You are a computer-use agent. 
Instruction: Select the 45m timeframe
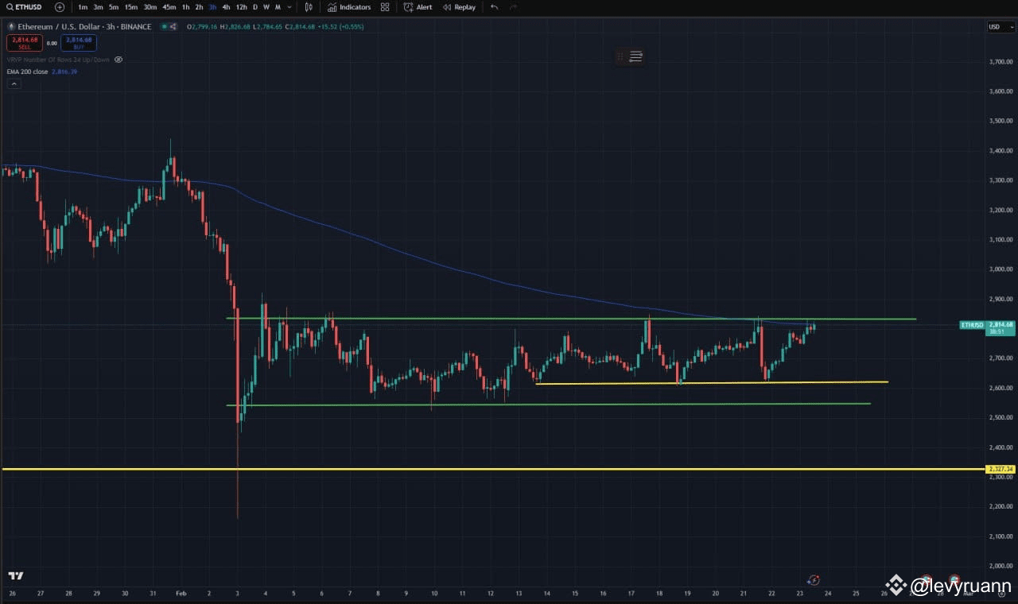[x=169, y=7]
